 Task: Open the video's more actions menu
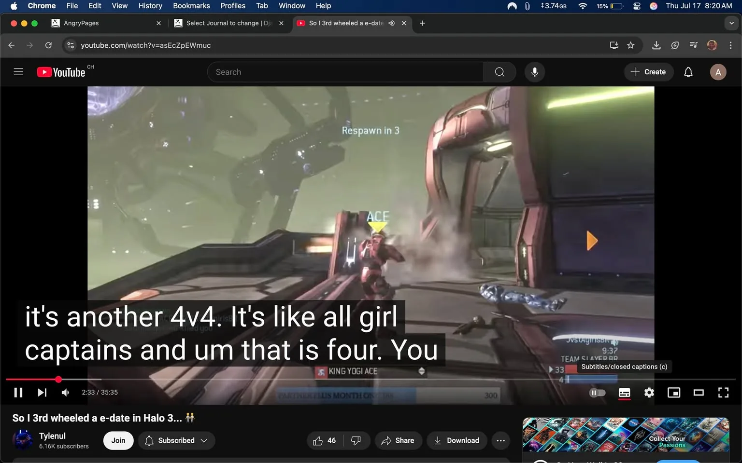click(x=500, y=440)
